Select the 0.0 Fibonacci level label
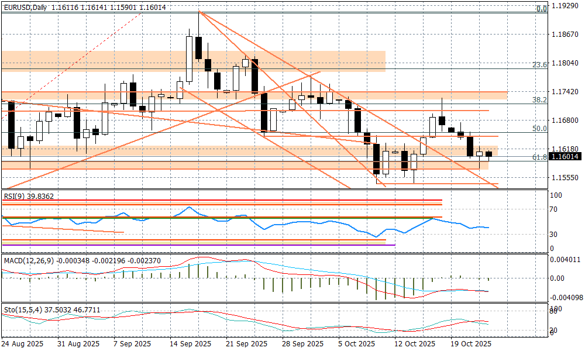The height and width of the screenshot is (351, 585). (542, 9)
